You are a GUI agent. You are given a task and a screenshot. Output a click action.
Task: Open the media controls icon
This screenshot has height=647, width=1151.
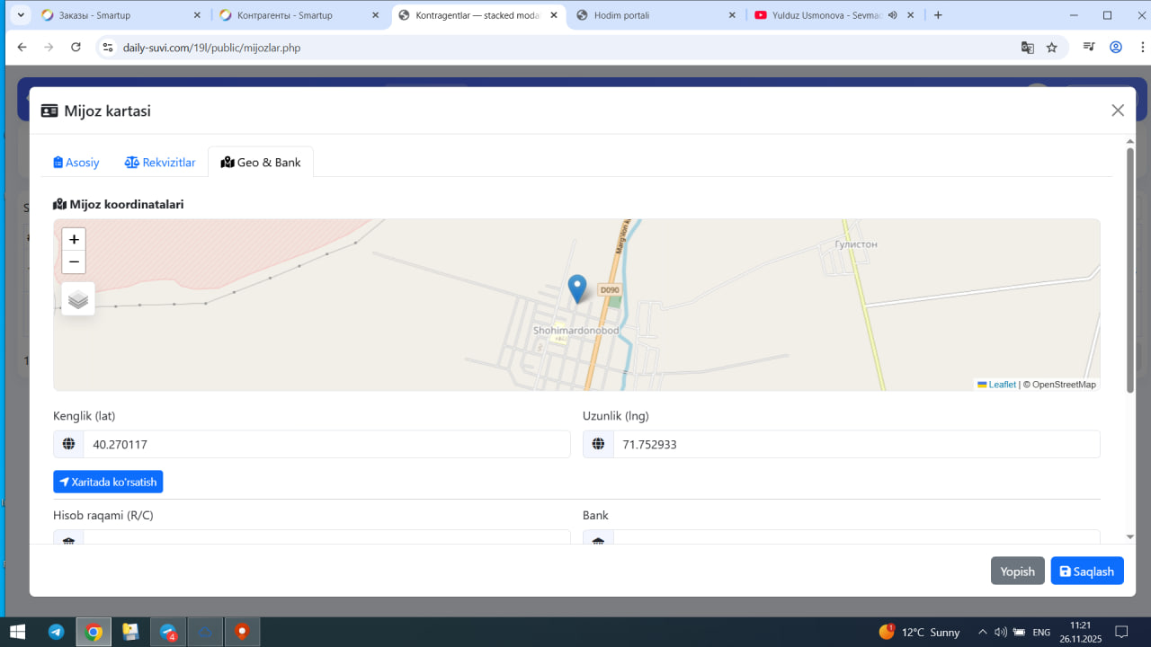[x=1089, y=48]
